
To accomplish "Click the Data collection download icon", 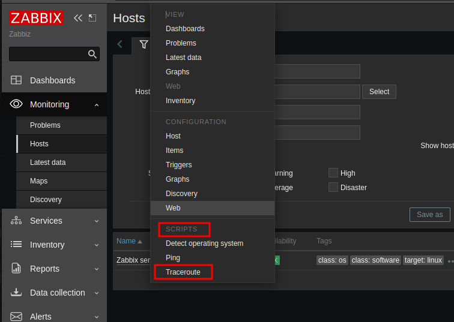I will point(16,293).
